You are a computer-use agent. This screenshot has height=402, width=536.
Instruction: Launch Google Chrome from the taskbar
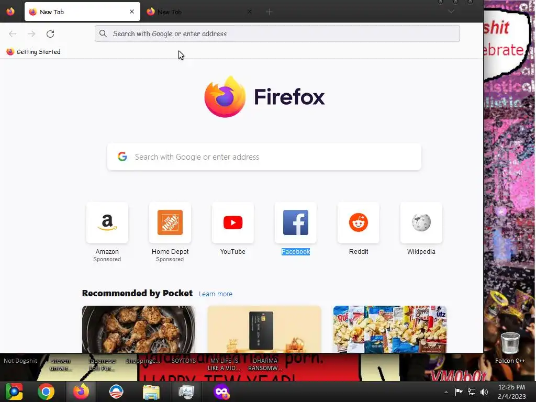tap(46, 392)
